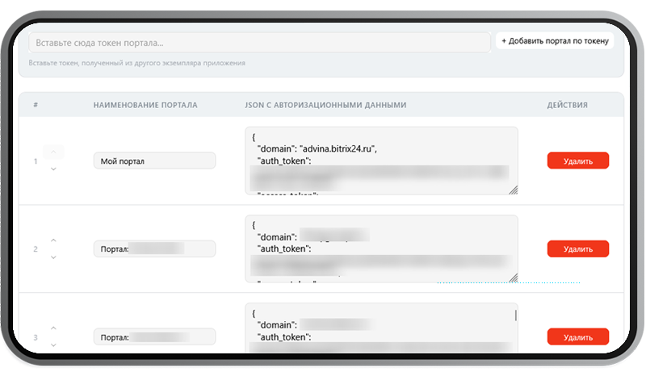The width and height of the screenshot is (646, 376).
Task: Click the down arrow in row 3
Action: point(53,345)
